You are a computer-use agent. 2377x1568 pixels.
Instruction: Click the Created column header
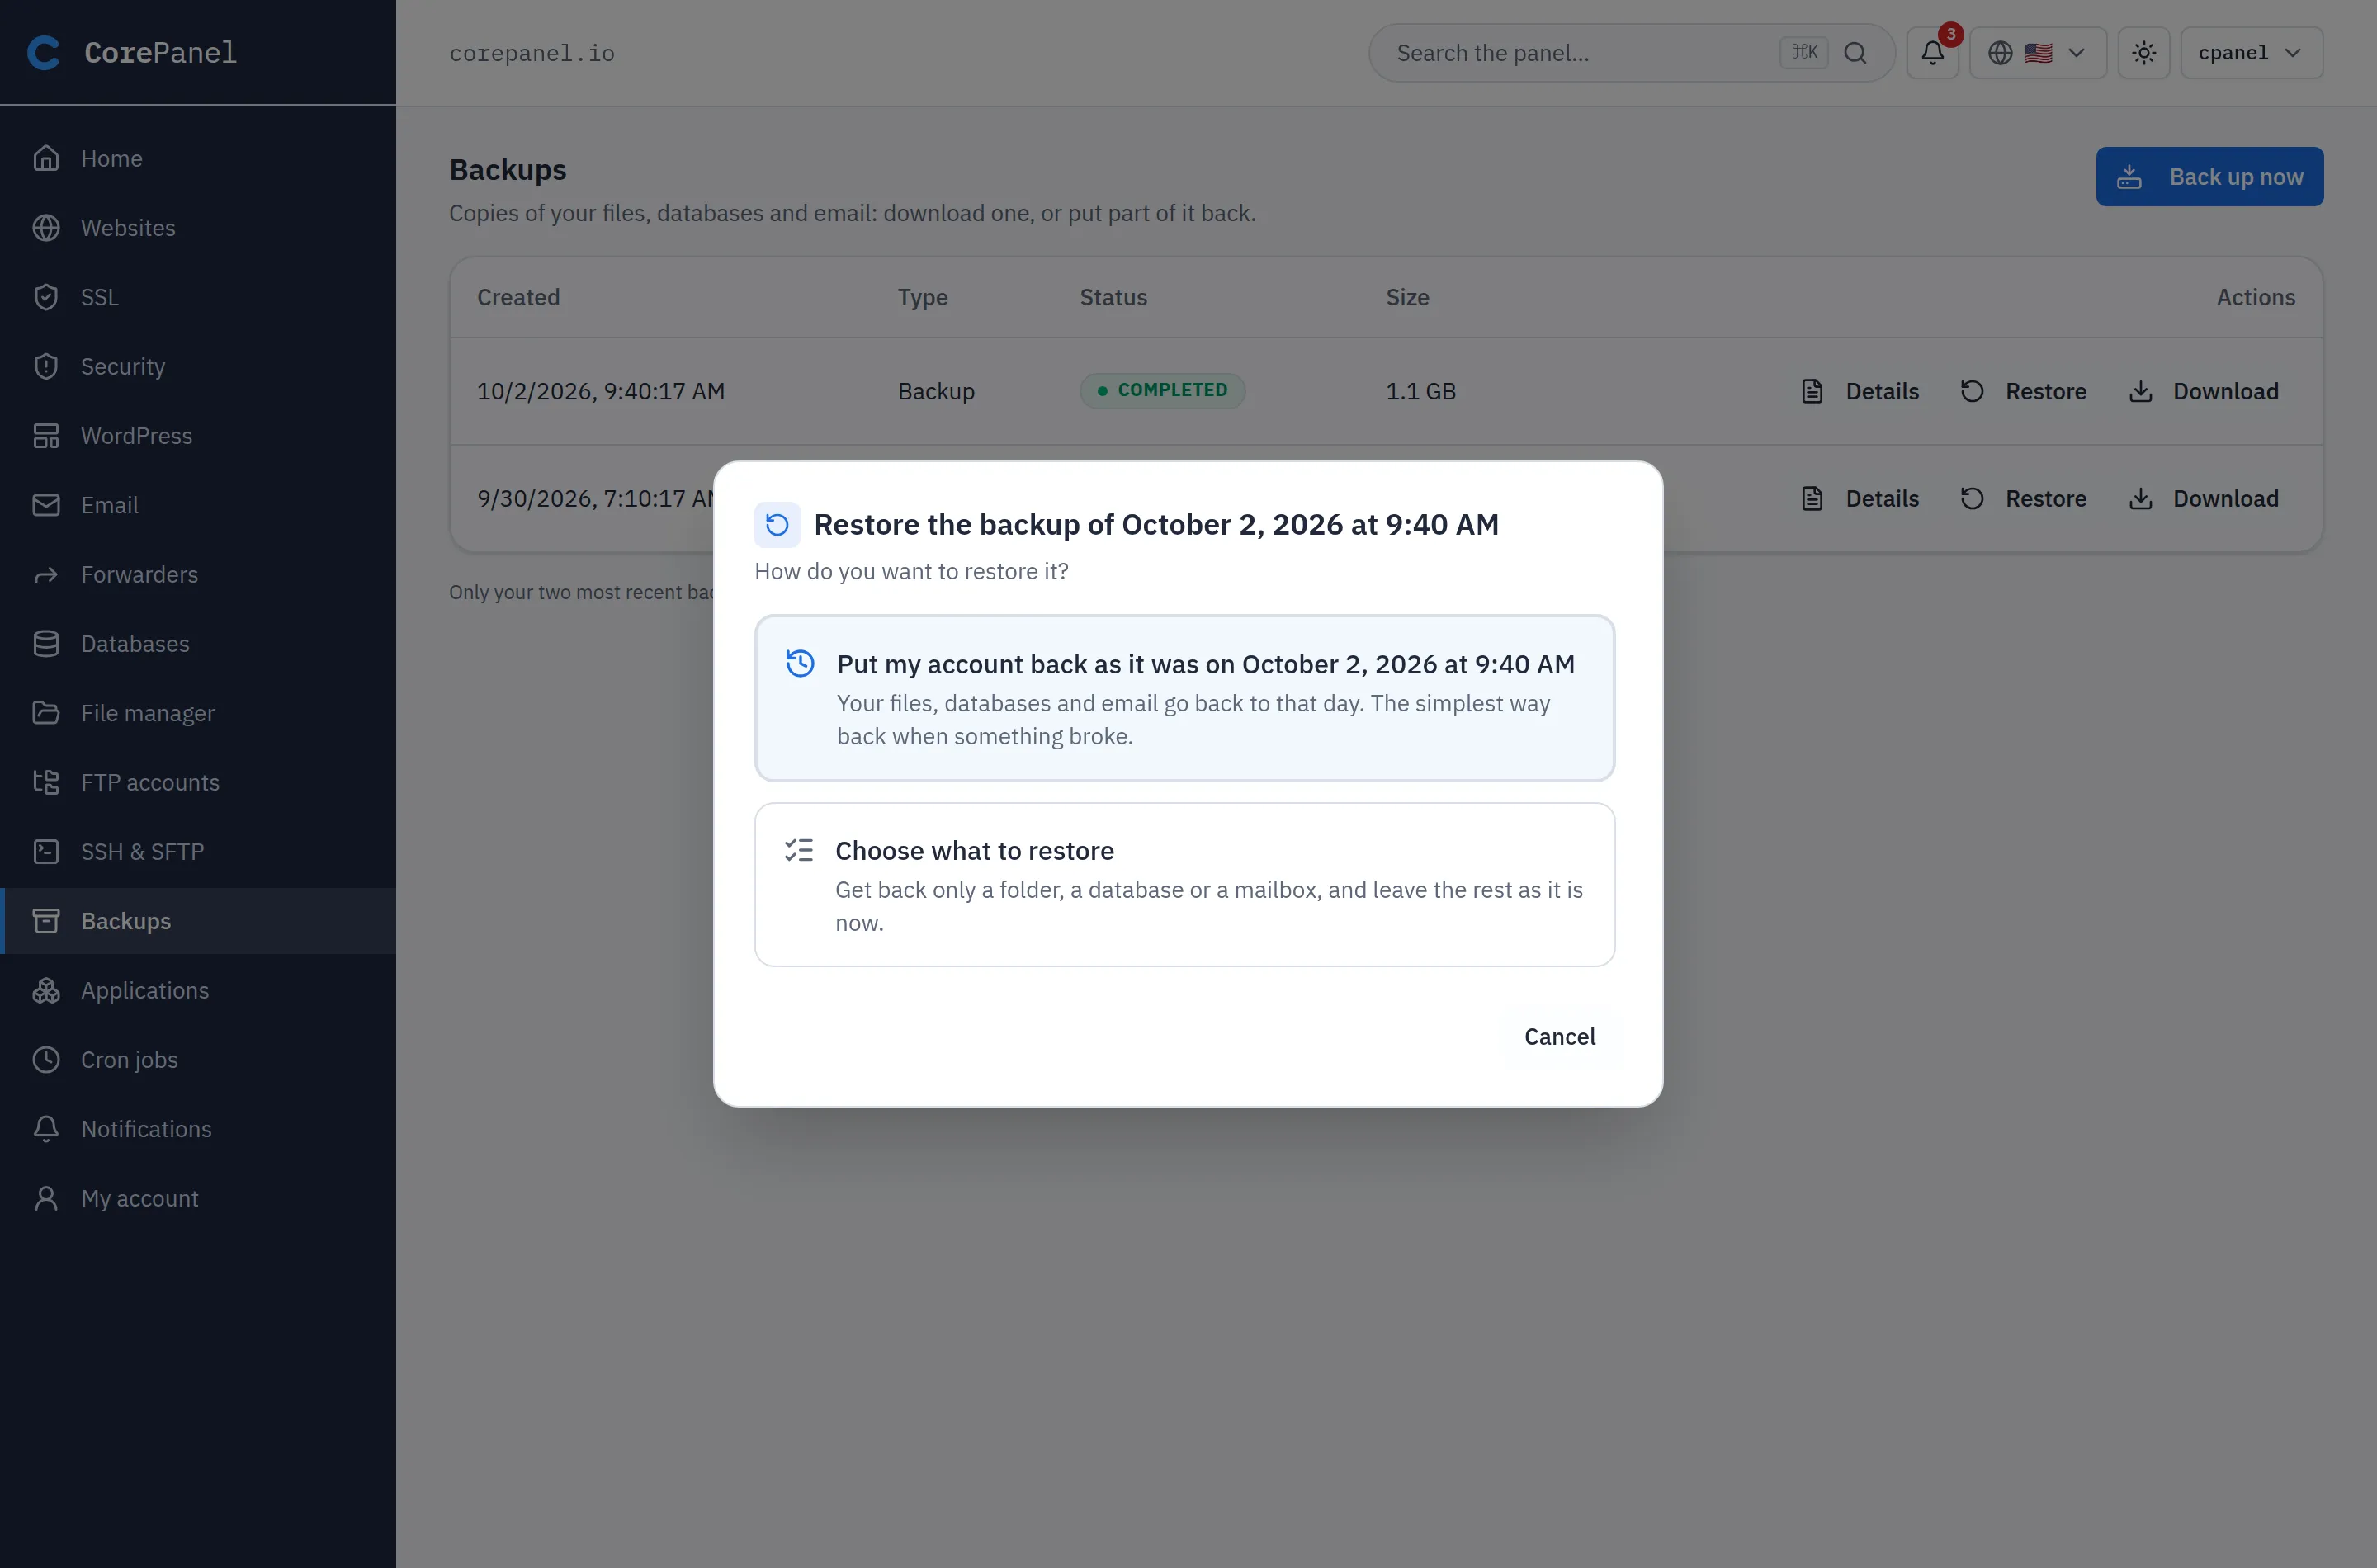click(518, 297)
